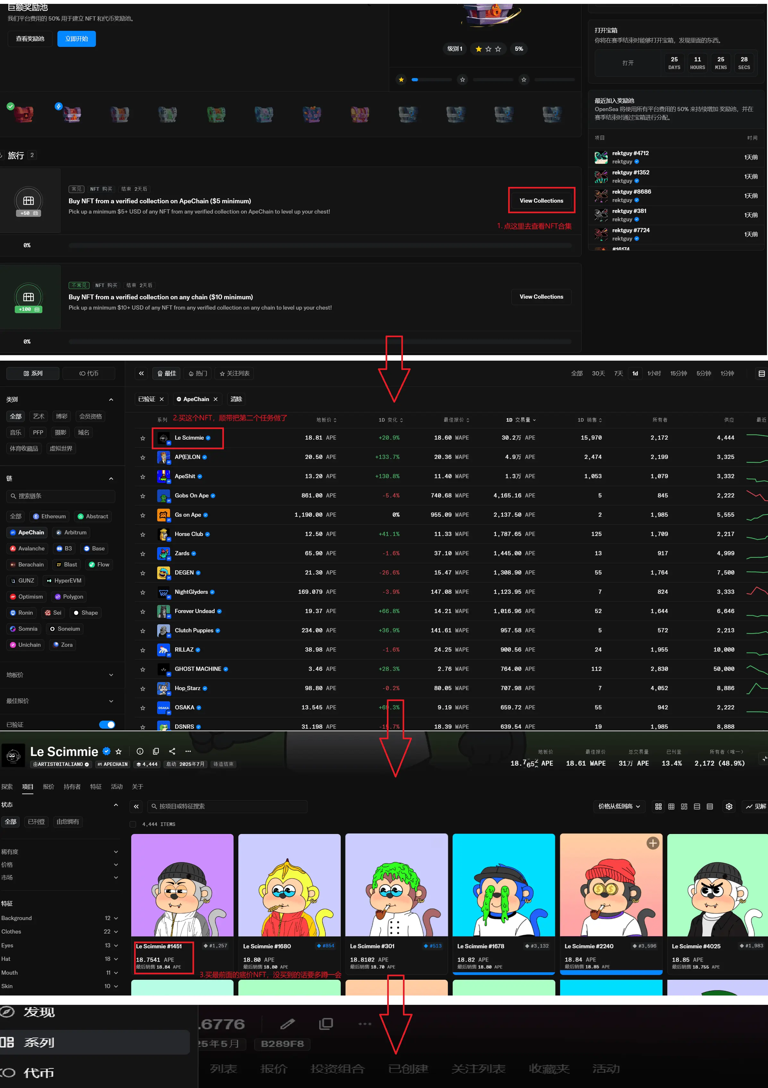768x1088 pixels.
Task: Star the ApeShit collection row
Action: [142, 477]
